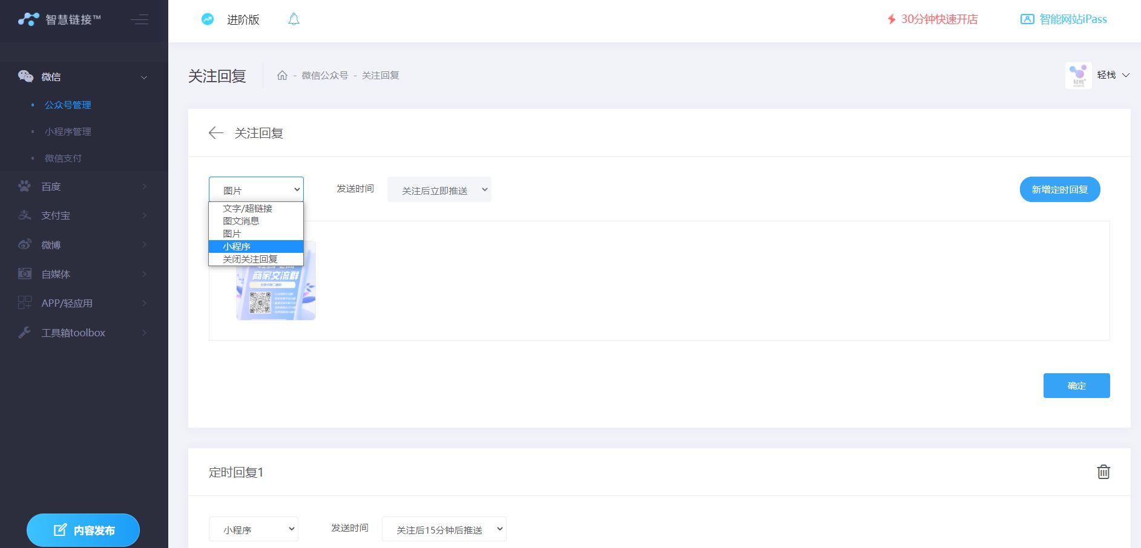Screen dimensions: 1141x548
Task: Click the open 图片 reply type select box
Action: click(256, 189)
